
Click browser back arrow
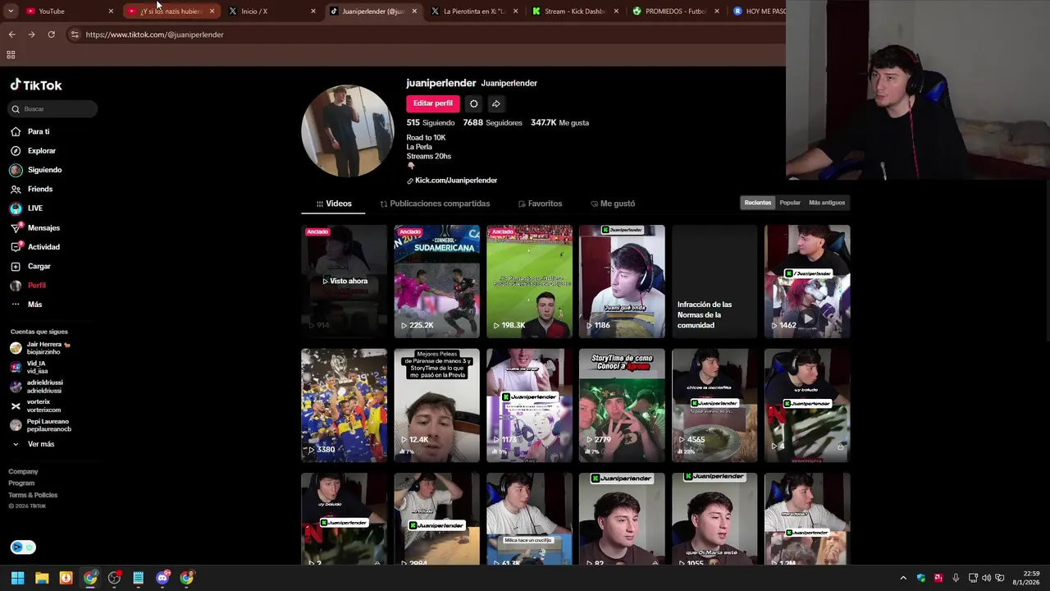[11, 34]
